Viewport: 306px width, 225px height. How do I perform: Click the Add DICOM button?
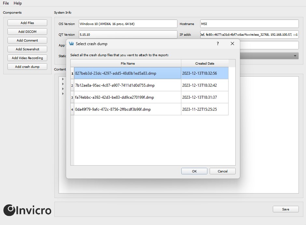pos(27,31)
